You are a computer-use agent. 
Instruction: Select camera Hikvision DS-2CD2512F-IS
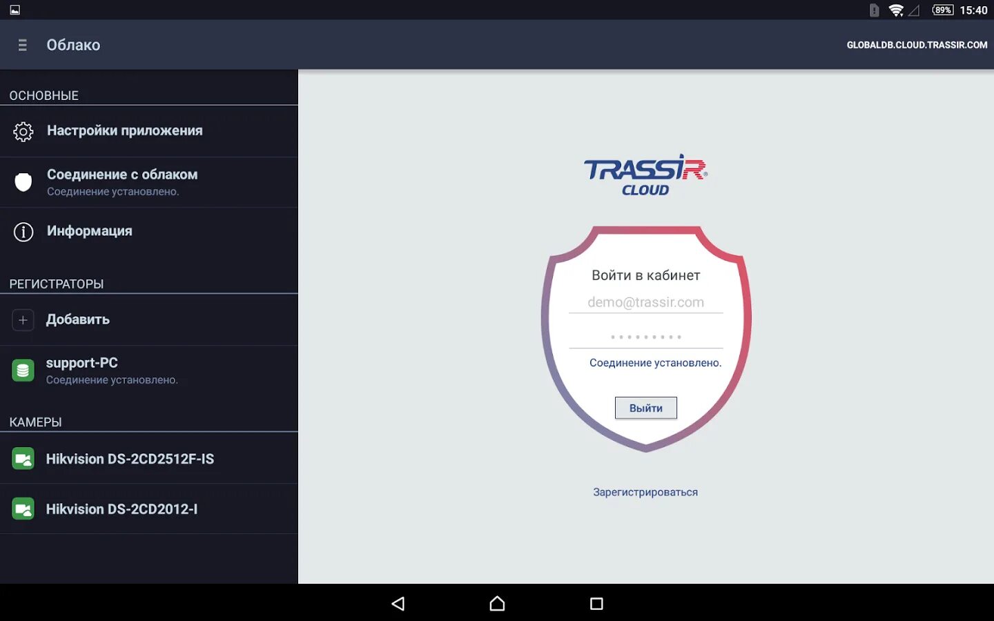(149, 459)
